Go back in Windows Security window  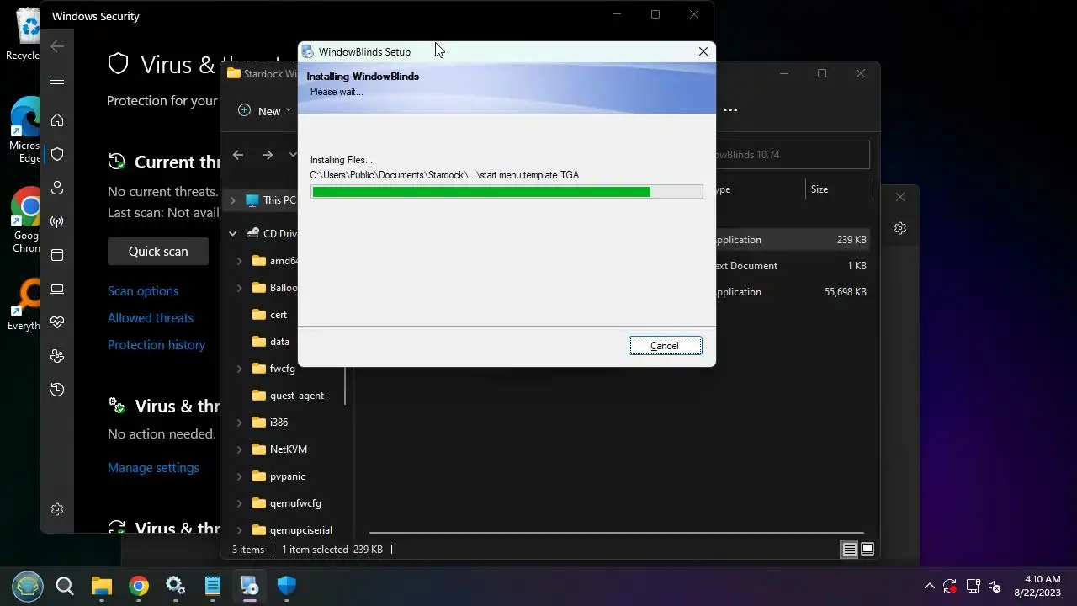57,46
